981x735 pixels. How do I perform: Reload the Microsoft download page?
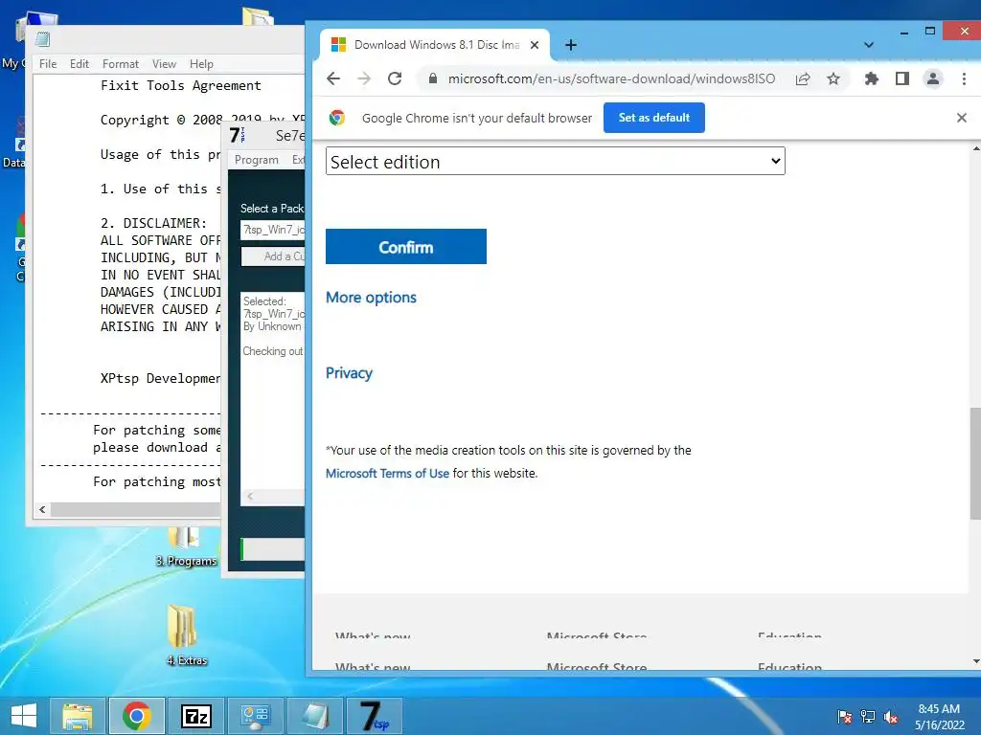coord(394,78)
